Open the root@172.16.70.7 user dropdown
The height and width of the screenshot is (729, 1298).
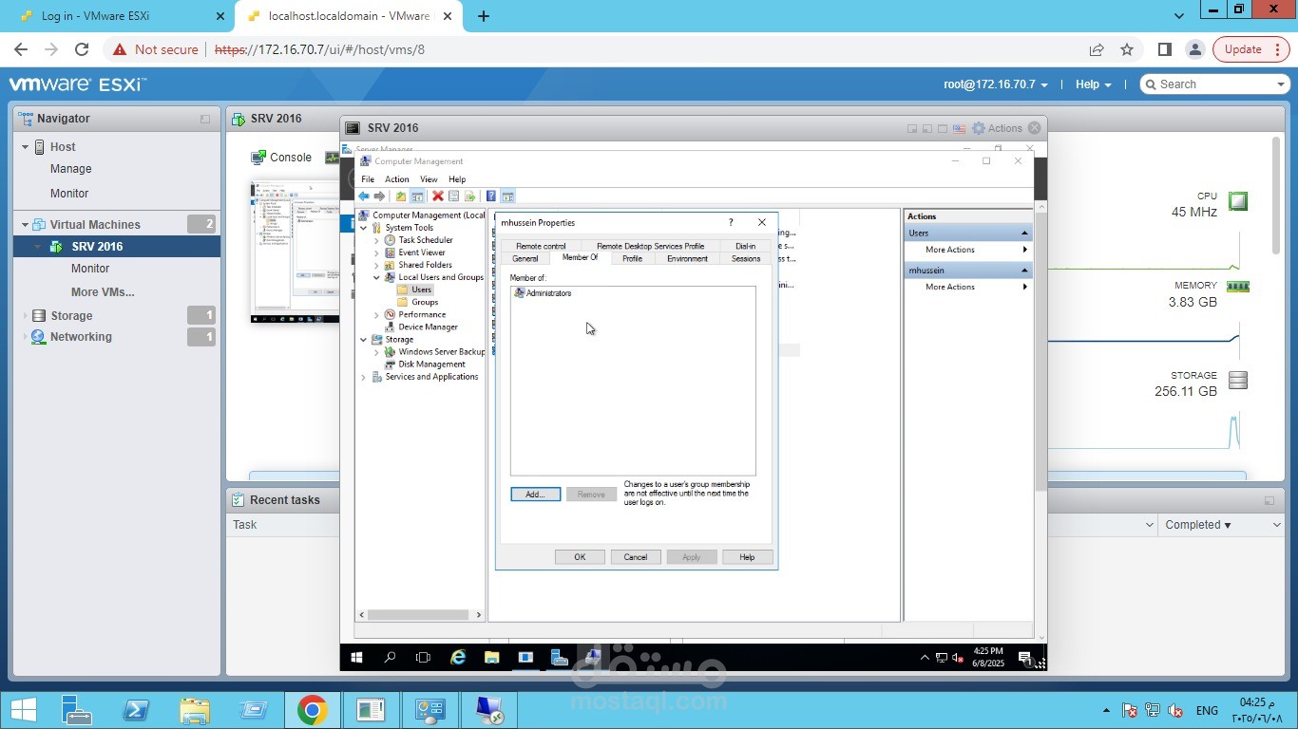point(996,84)
